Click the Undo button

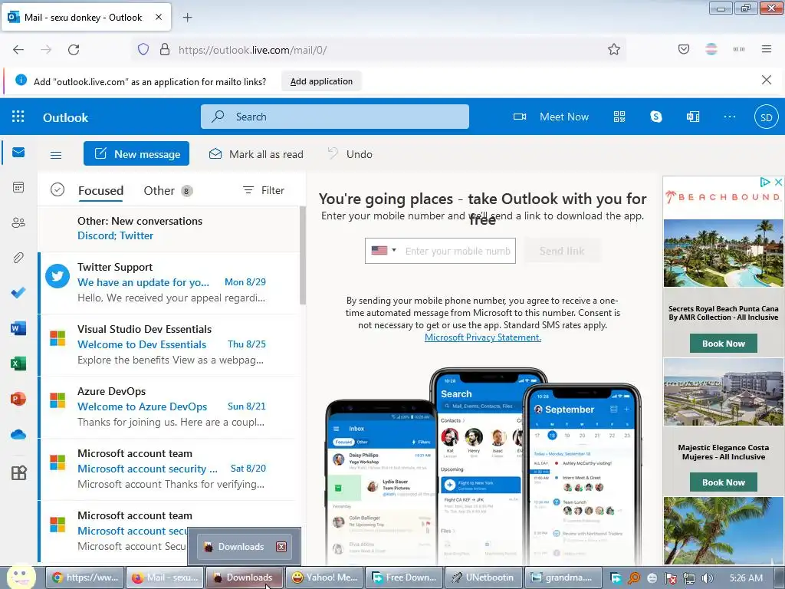[350, 154]
